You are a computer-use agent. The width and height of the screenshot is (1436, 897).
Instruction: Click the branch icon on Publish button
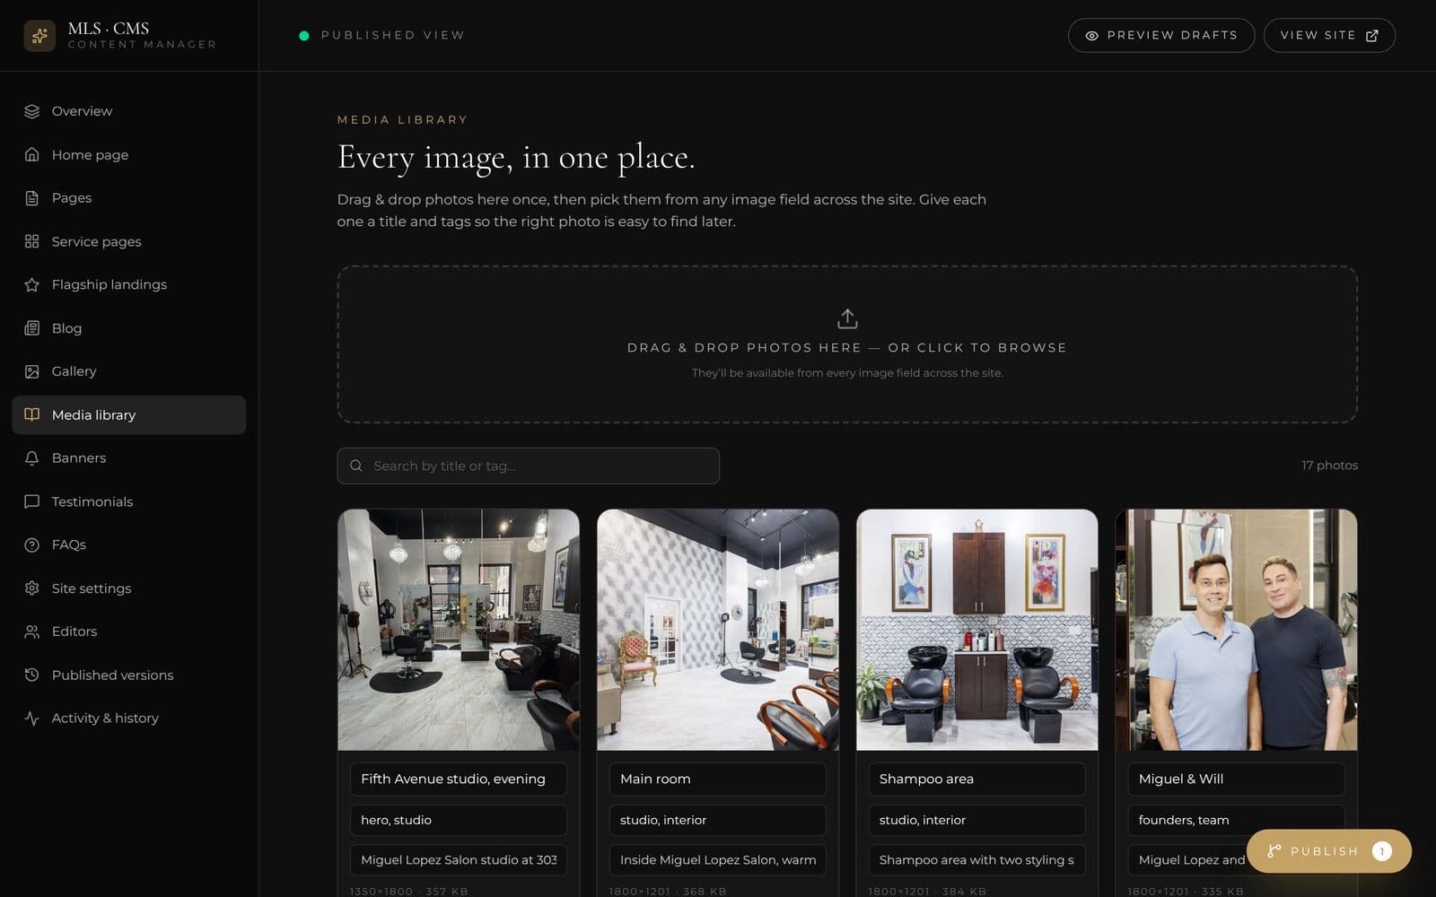click(1274, 851)
